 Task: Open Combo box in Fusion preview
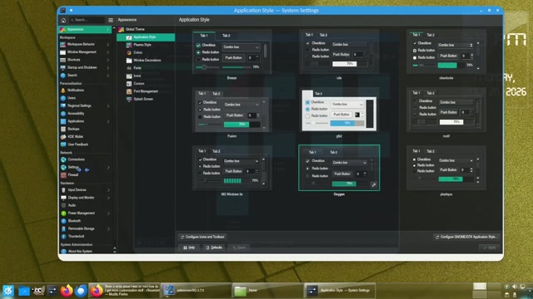point(242,105)
